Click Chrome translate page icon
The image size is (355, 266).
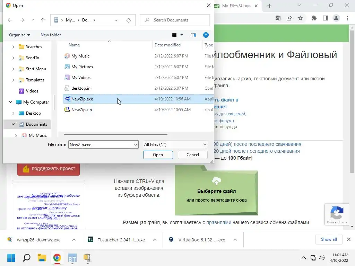278,18
